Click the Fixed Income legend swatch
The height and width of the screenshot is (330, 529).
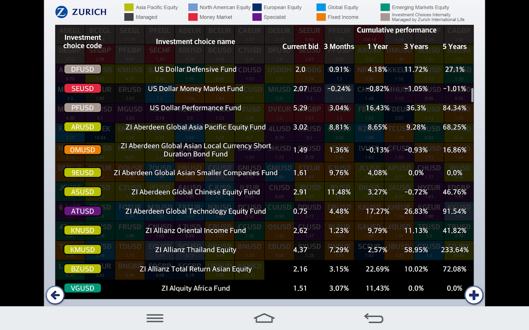[321, 17]
